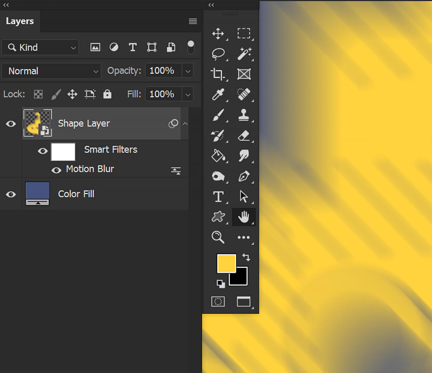Select the Horizontal Type tool

coord(218,196)
